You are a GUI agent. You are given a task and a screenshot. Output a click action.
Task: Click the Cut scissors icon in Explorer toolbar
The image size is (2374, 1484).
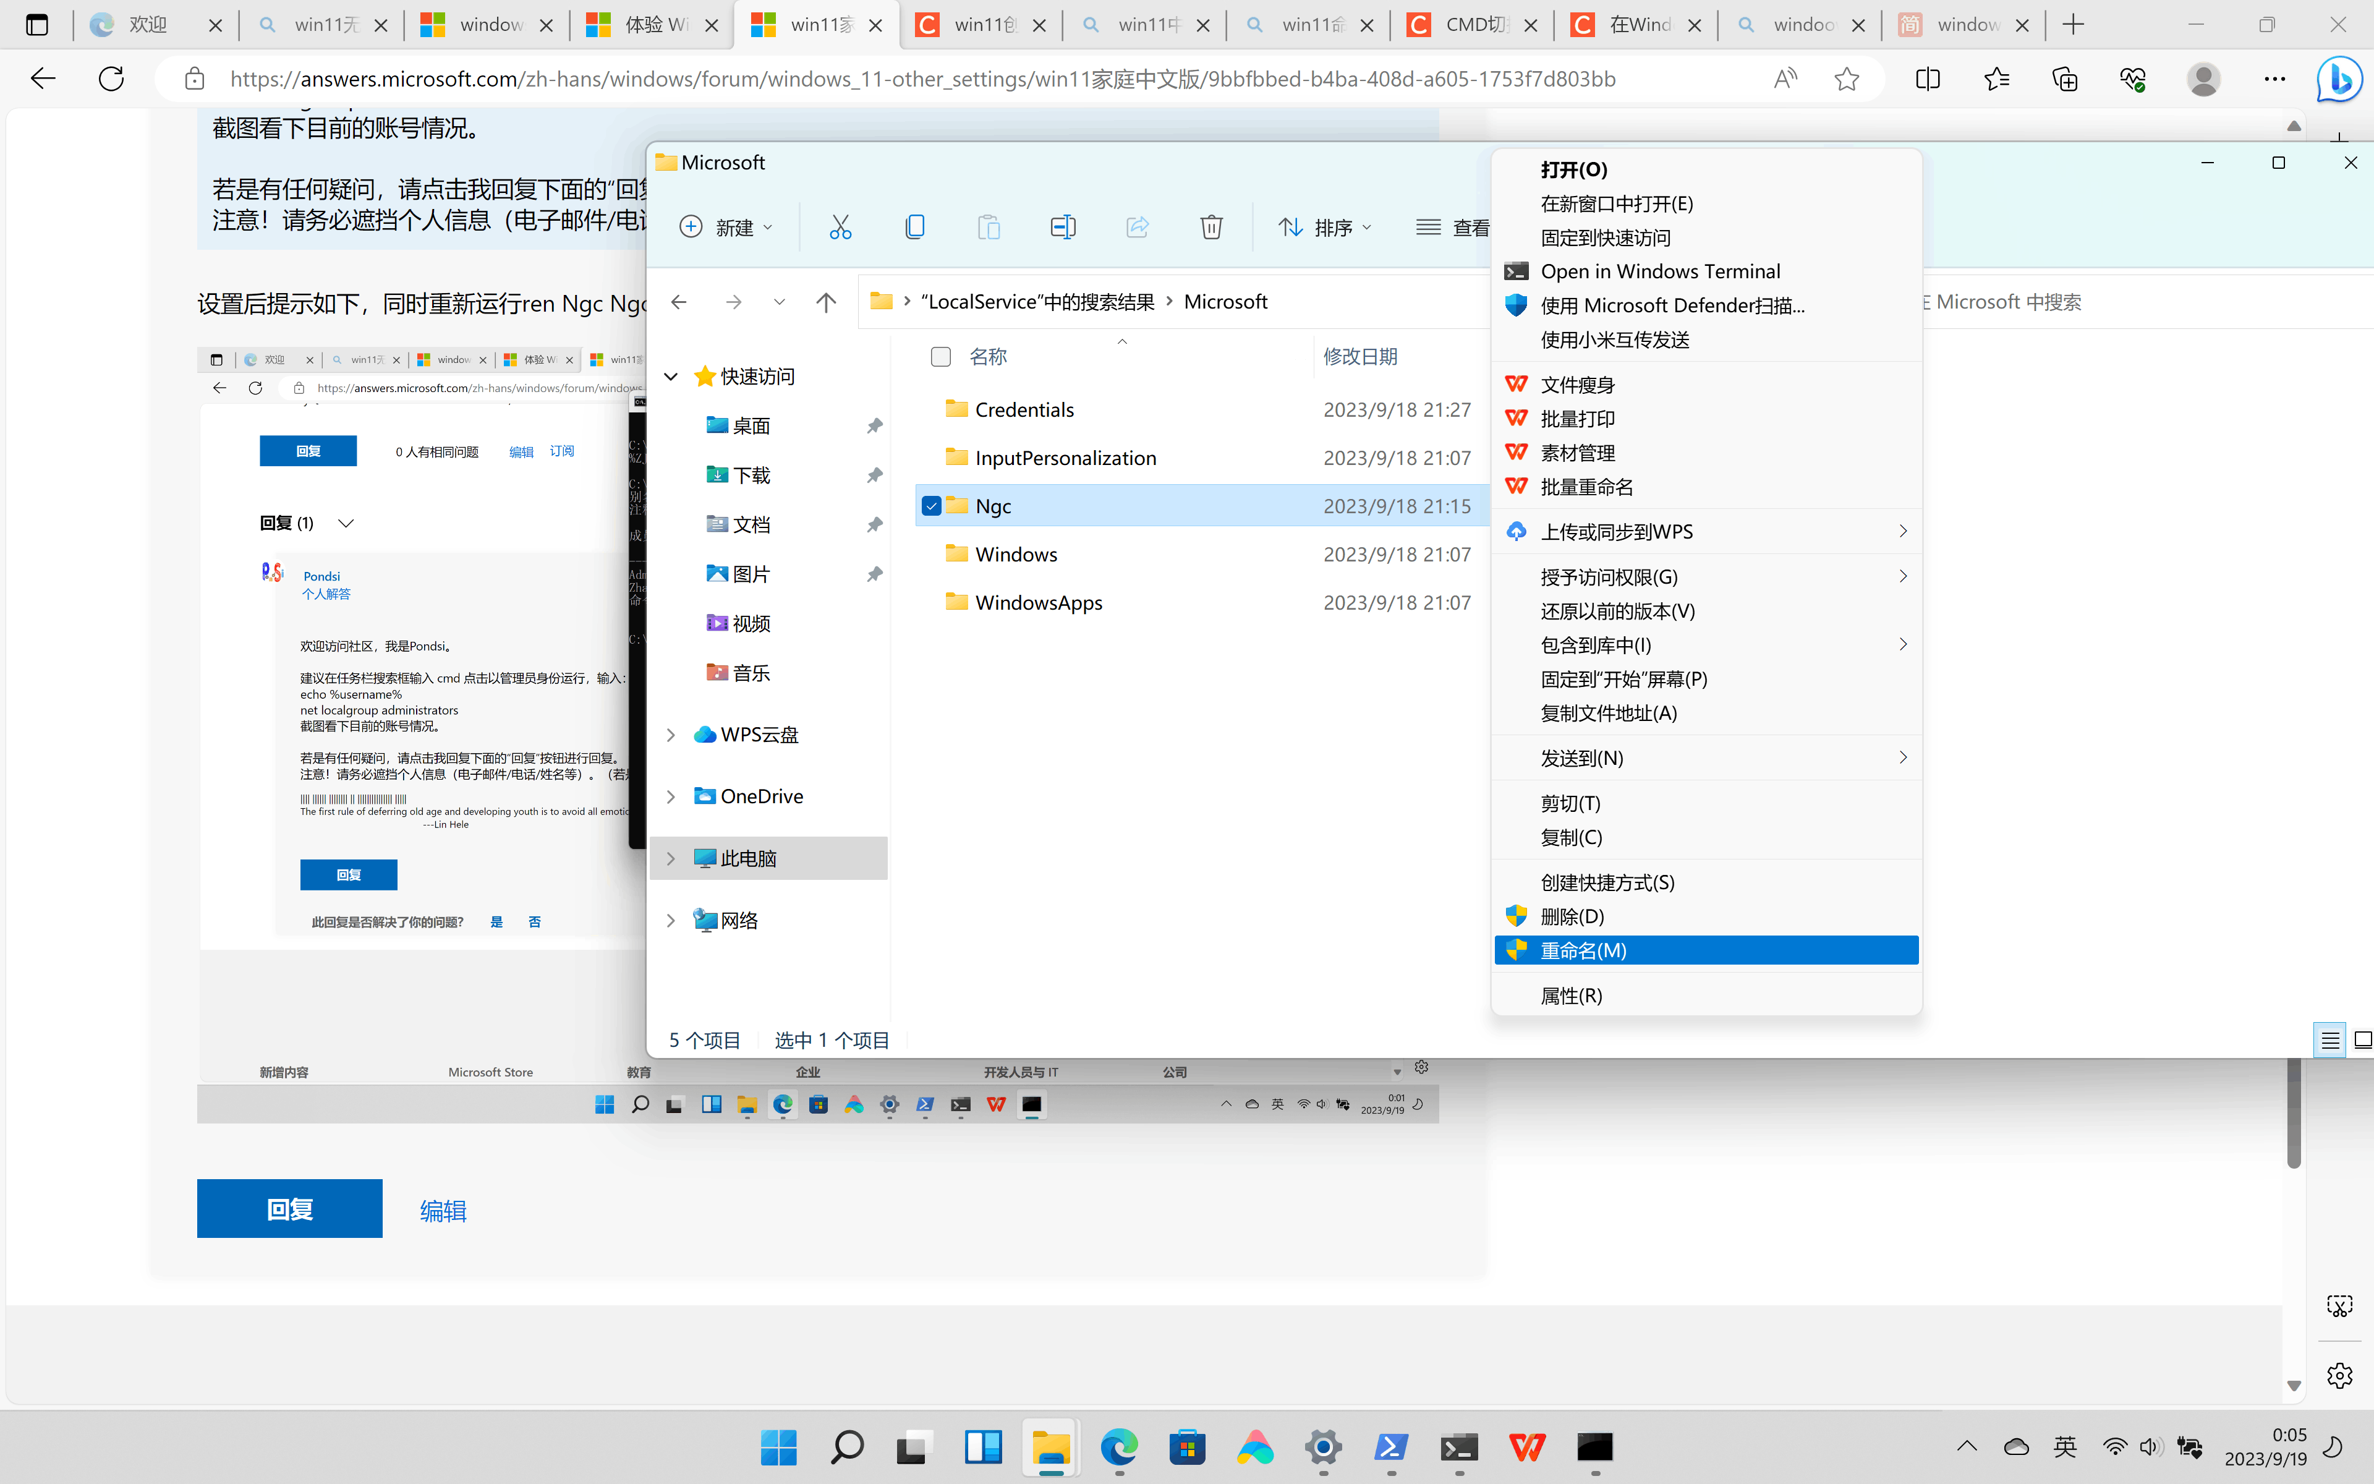click(840, 227)
